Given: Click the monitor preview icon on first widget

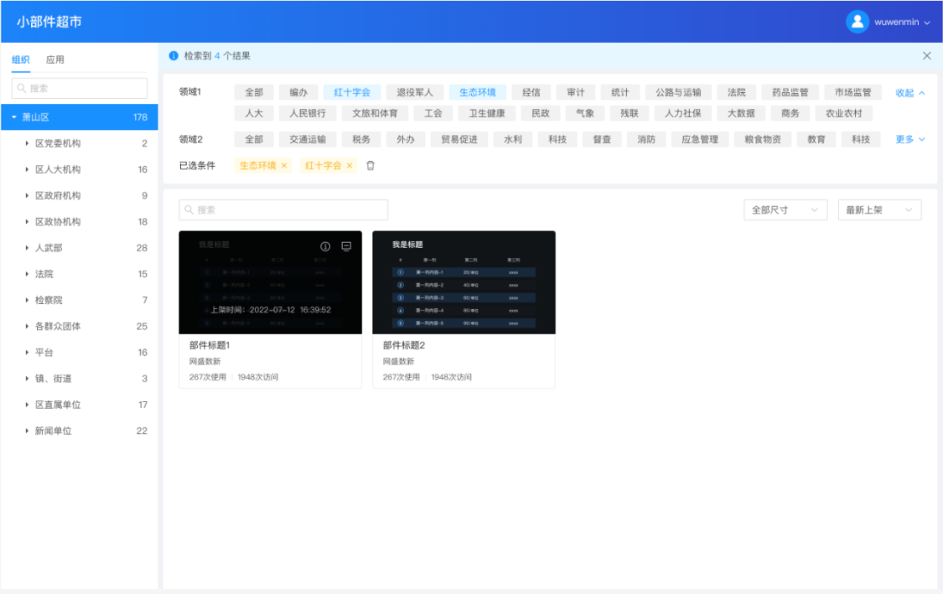Looking at the screenshot, I should point(346,246).
